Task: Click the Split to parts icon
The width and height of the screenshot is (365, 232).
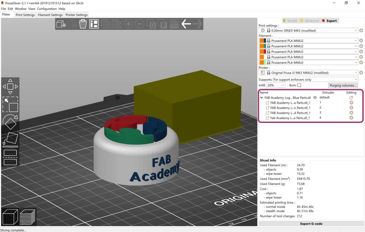Action: (163, 24)
